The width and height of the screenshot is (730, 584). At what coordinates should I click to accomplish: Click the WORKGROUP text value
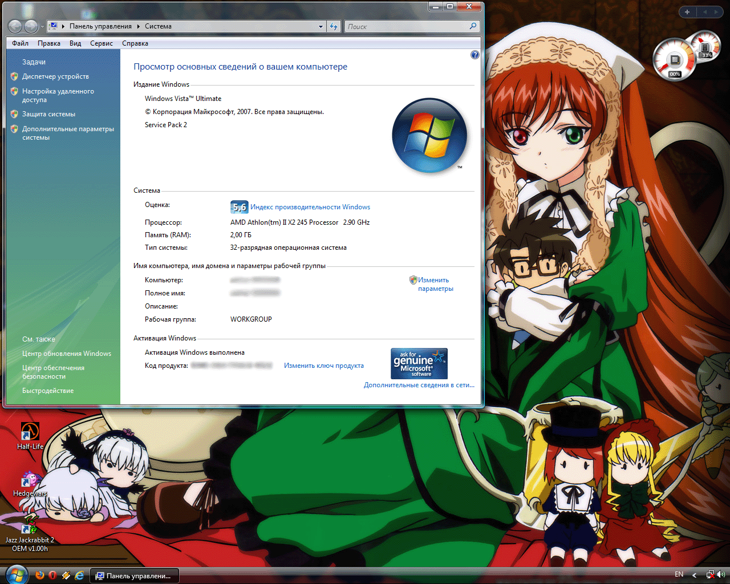(x=251, y=319)
